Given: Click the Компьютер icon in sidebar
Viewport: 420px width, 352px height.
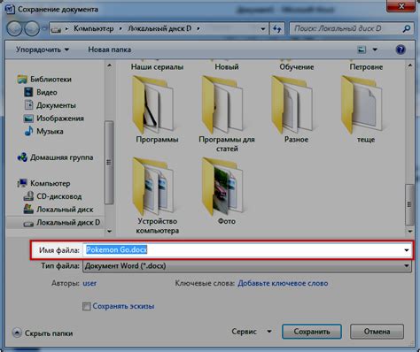Looking at the screenshot, I should [22, 183].
